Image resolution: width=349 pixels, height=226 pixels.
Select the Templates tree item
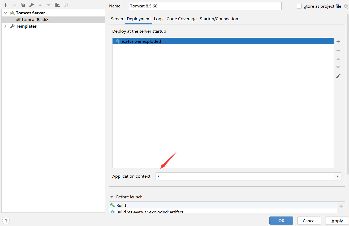pyautogui.click(x=53, y=26)
